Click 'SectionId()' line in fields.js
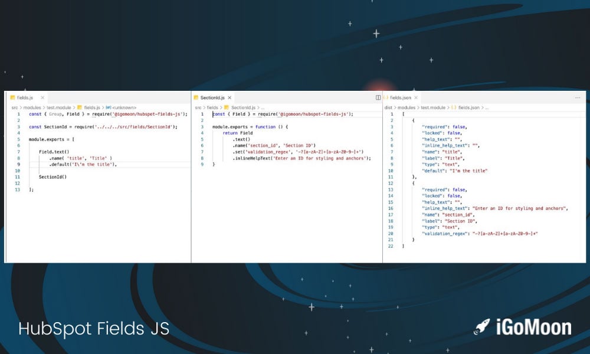The width and height of the screenshot is (590, 354). [53, 177]
